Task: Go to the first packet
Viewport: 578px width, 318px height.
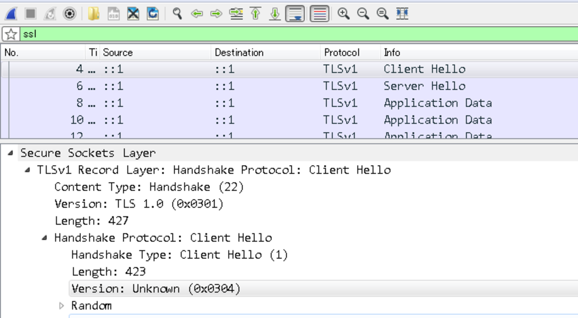Action: click(256, 14)
